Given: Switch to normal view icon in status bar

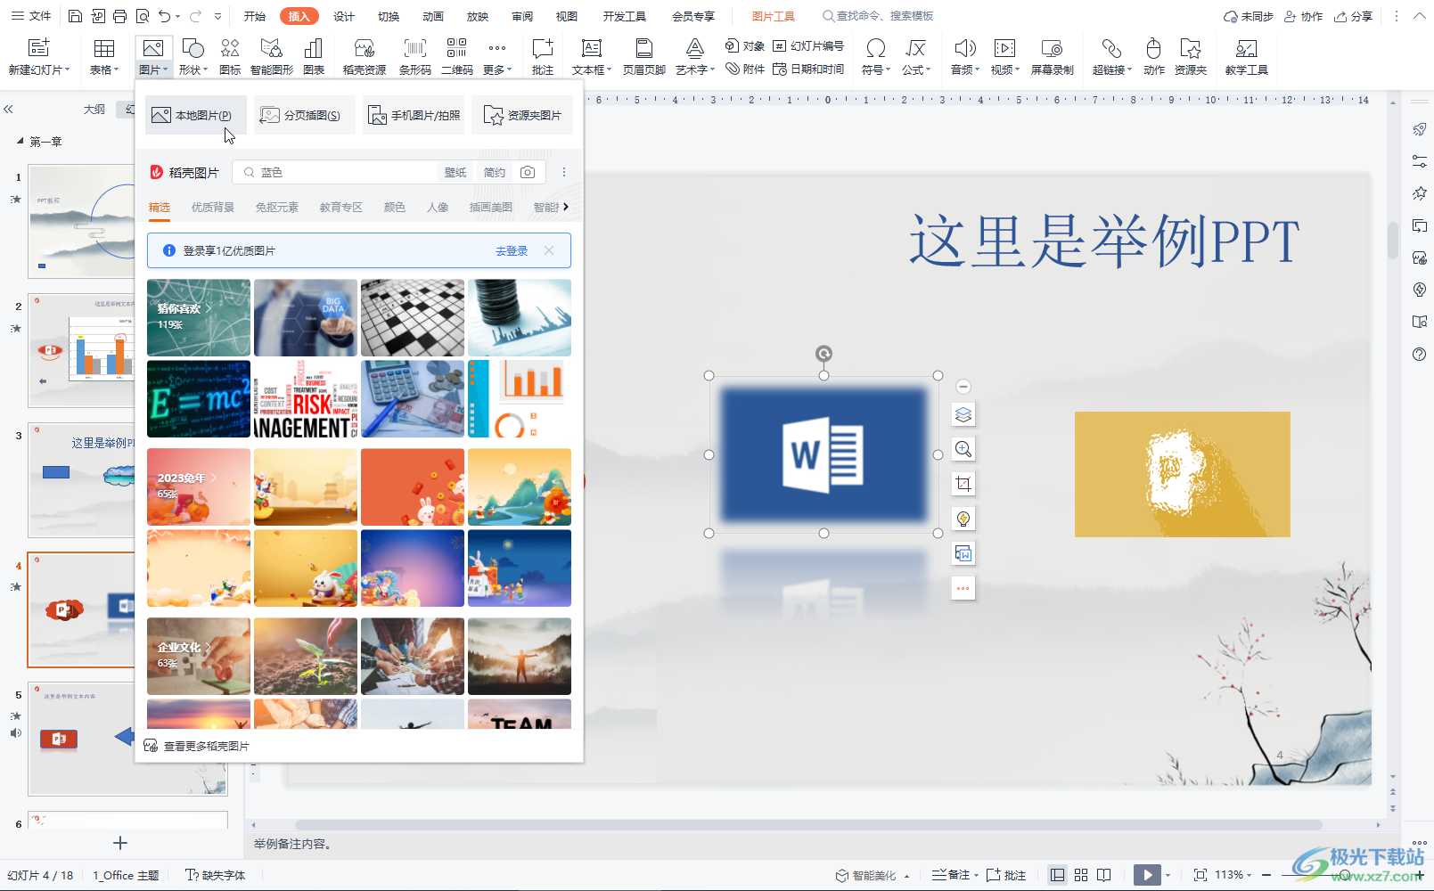Looking at the screenshot, I should pos(1057,875).
